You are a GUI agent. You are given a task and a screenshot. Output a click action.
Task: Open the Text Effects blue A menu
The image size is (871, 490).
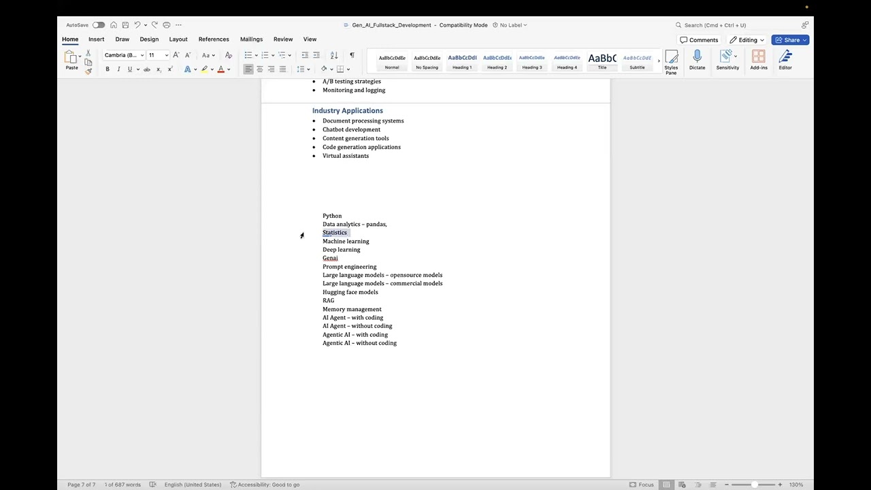[x=188, y=69]
